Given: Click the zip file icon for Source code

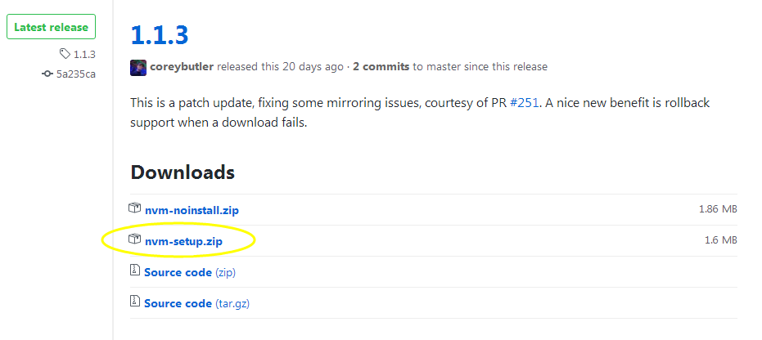Looking at the screenshot, I should click(134, 271).
